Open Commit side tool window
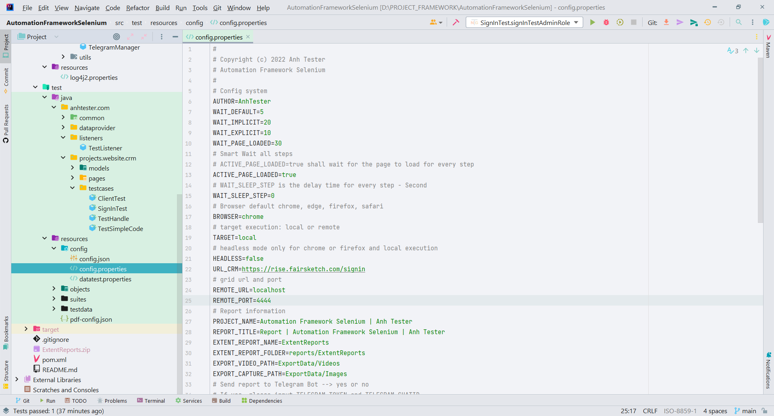 [x=6, y=81]
